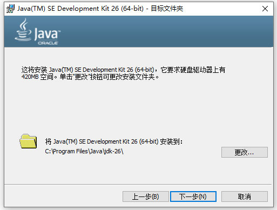Click the label ending with 安装到:

point(114,141)
